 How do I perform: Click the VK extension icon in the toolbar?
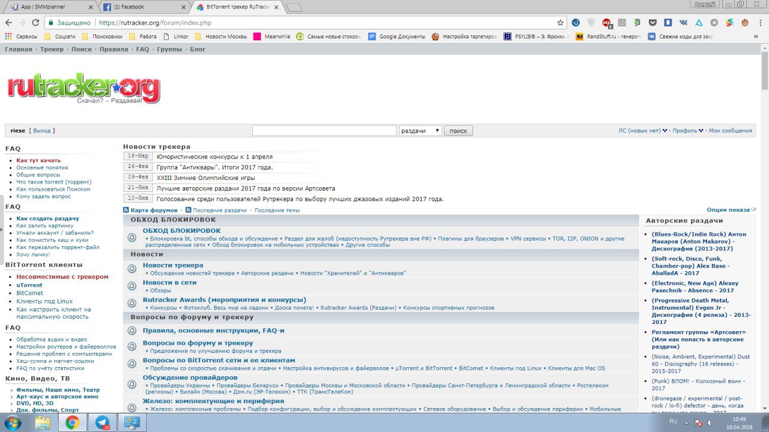pyautogui.click(x=684, y=23)
